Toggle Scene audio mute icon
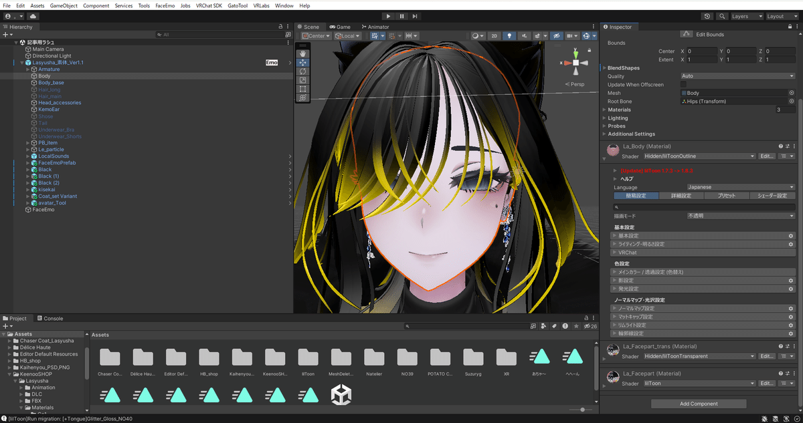The image size is (803, 423). point(523,36)
